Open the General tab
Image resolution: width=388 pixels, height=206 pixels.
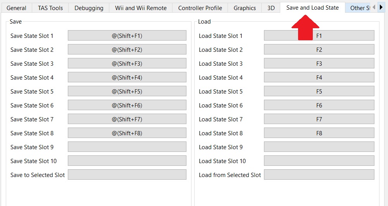pyautogui.click(x=16, y=8)
